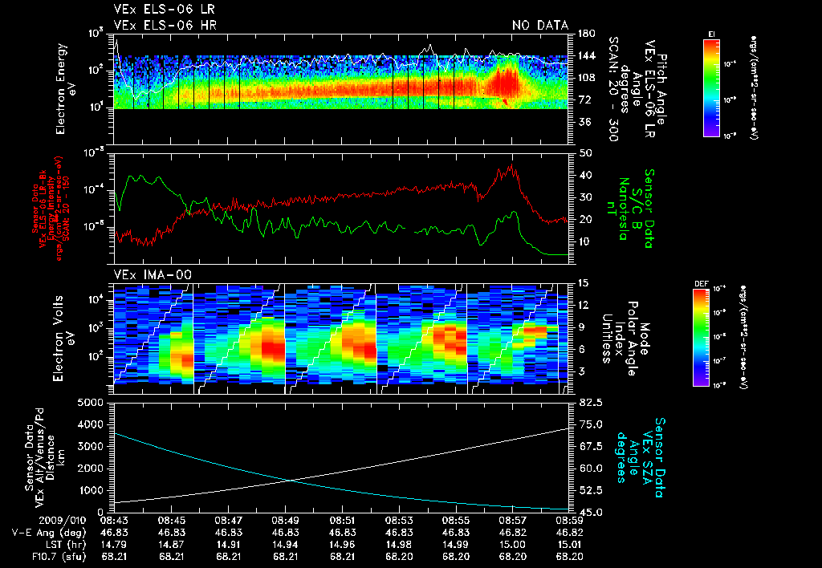822x568 pixels.
Task: Click the red electron burst near 08:57
Action: click(504, 81)
